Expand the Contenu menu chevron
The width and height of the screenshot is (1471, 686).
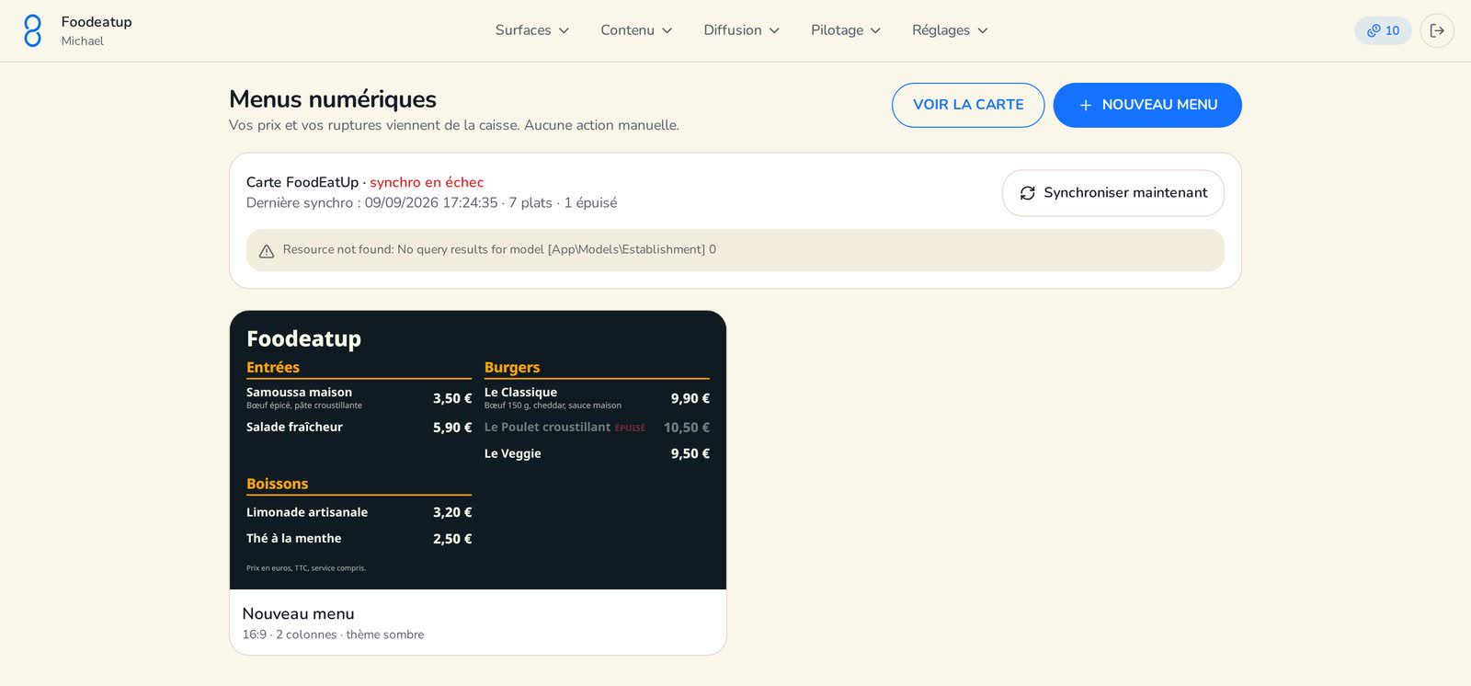pyautogui.click(x=667, y=30)
